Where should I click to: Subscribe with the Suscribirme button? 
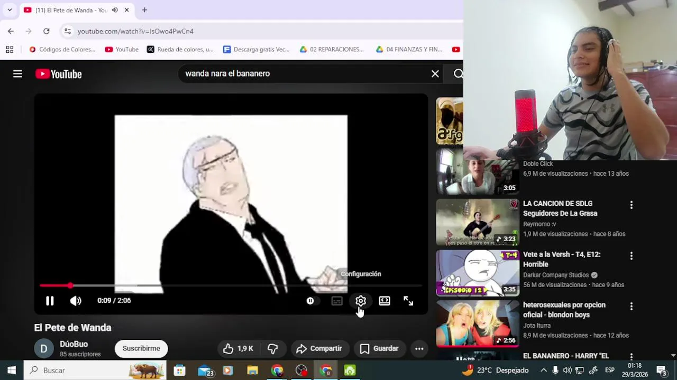click(141, 348)
